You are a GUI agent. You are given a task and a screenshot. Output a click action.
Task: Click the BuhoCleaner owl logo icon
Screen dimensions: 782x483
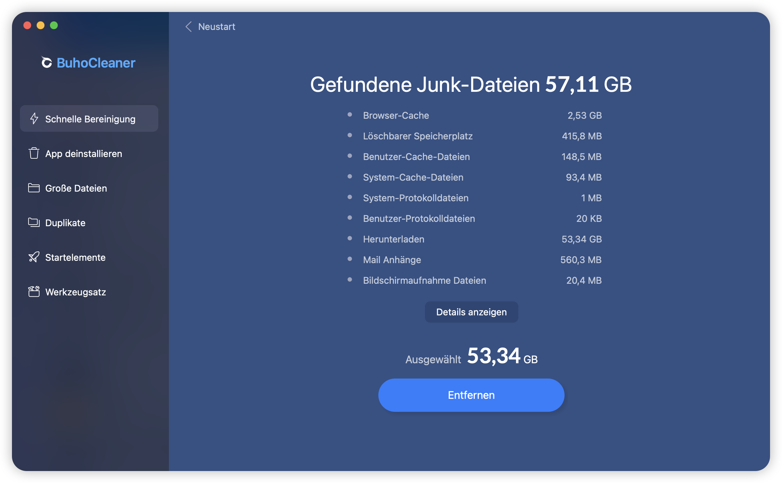(x=47, y=62)
